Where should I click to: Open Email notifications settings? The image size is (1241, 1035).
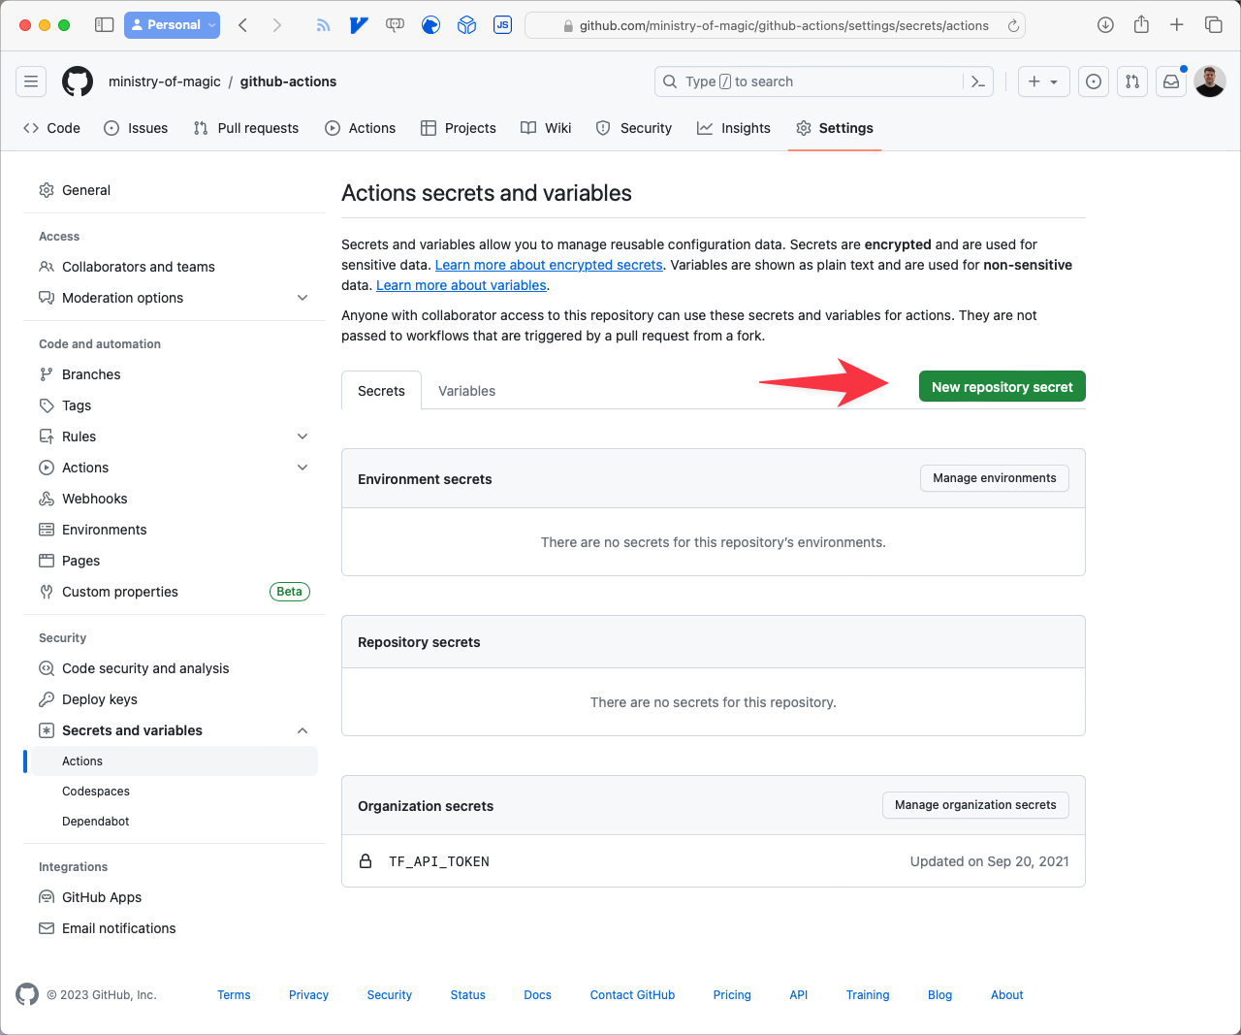click(x=175, y=928)
